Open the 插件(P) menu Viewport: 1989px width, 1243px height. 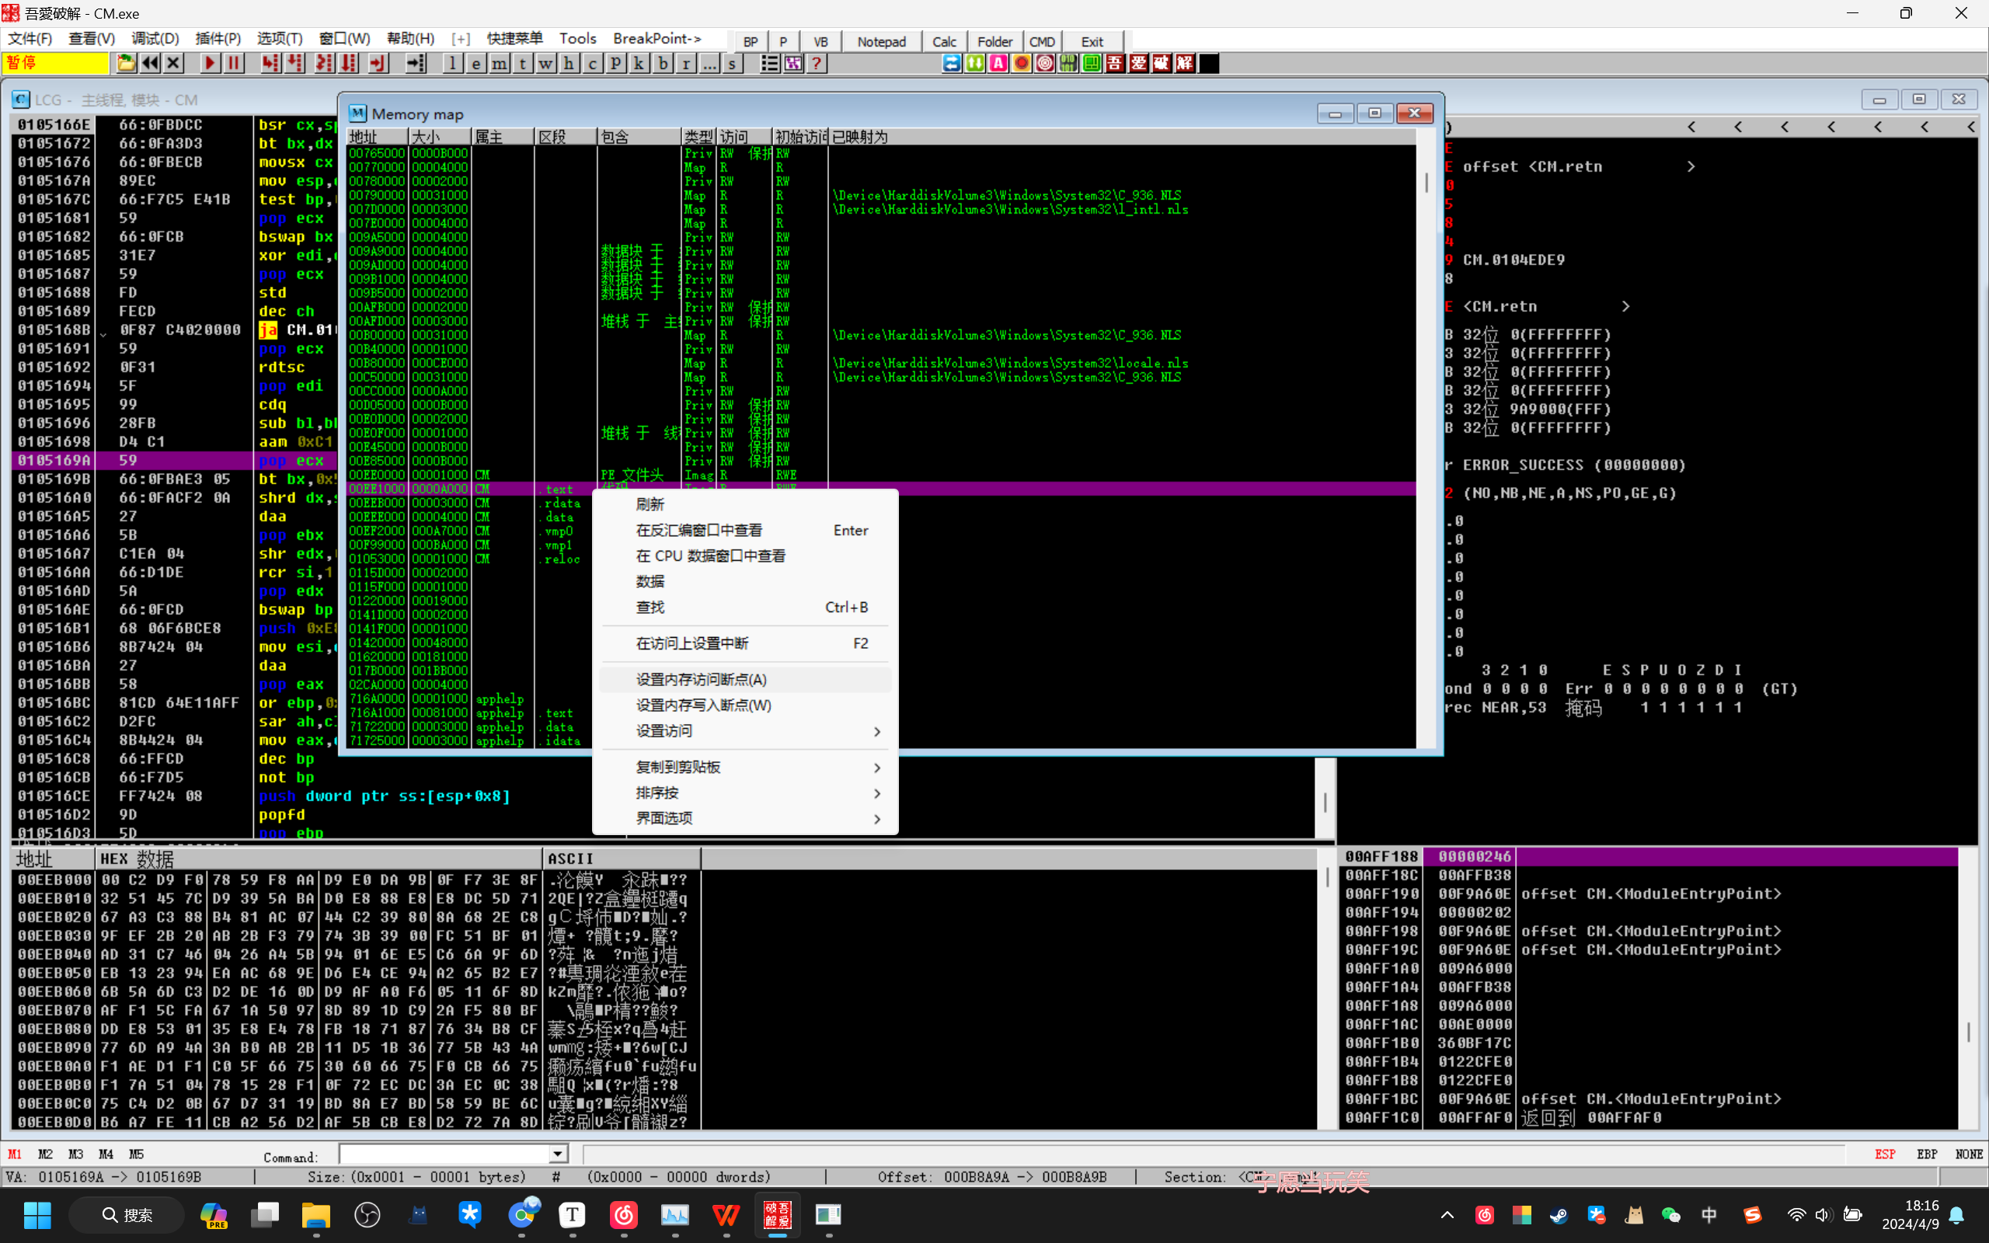click(218, 39)
